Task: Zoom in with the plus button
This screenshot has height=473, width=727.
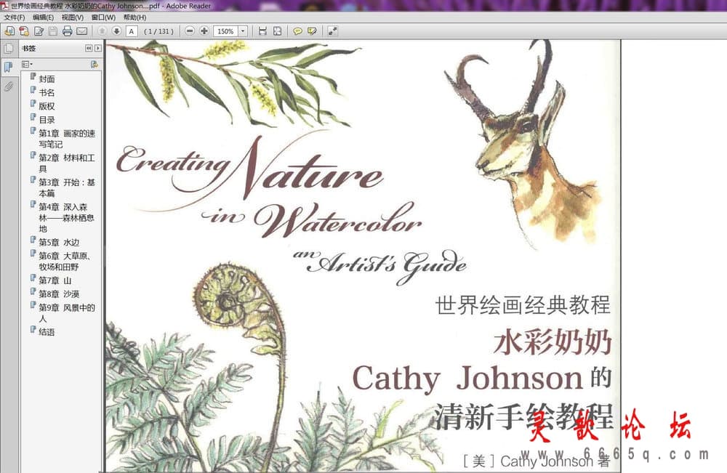Action: tap(204, 31)
